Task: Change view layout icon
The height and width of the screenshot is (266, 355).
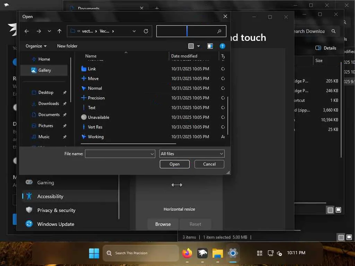Action: coord(191,46)
